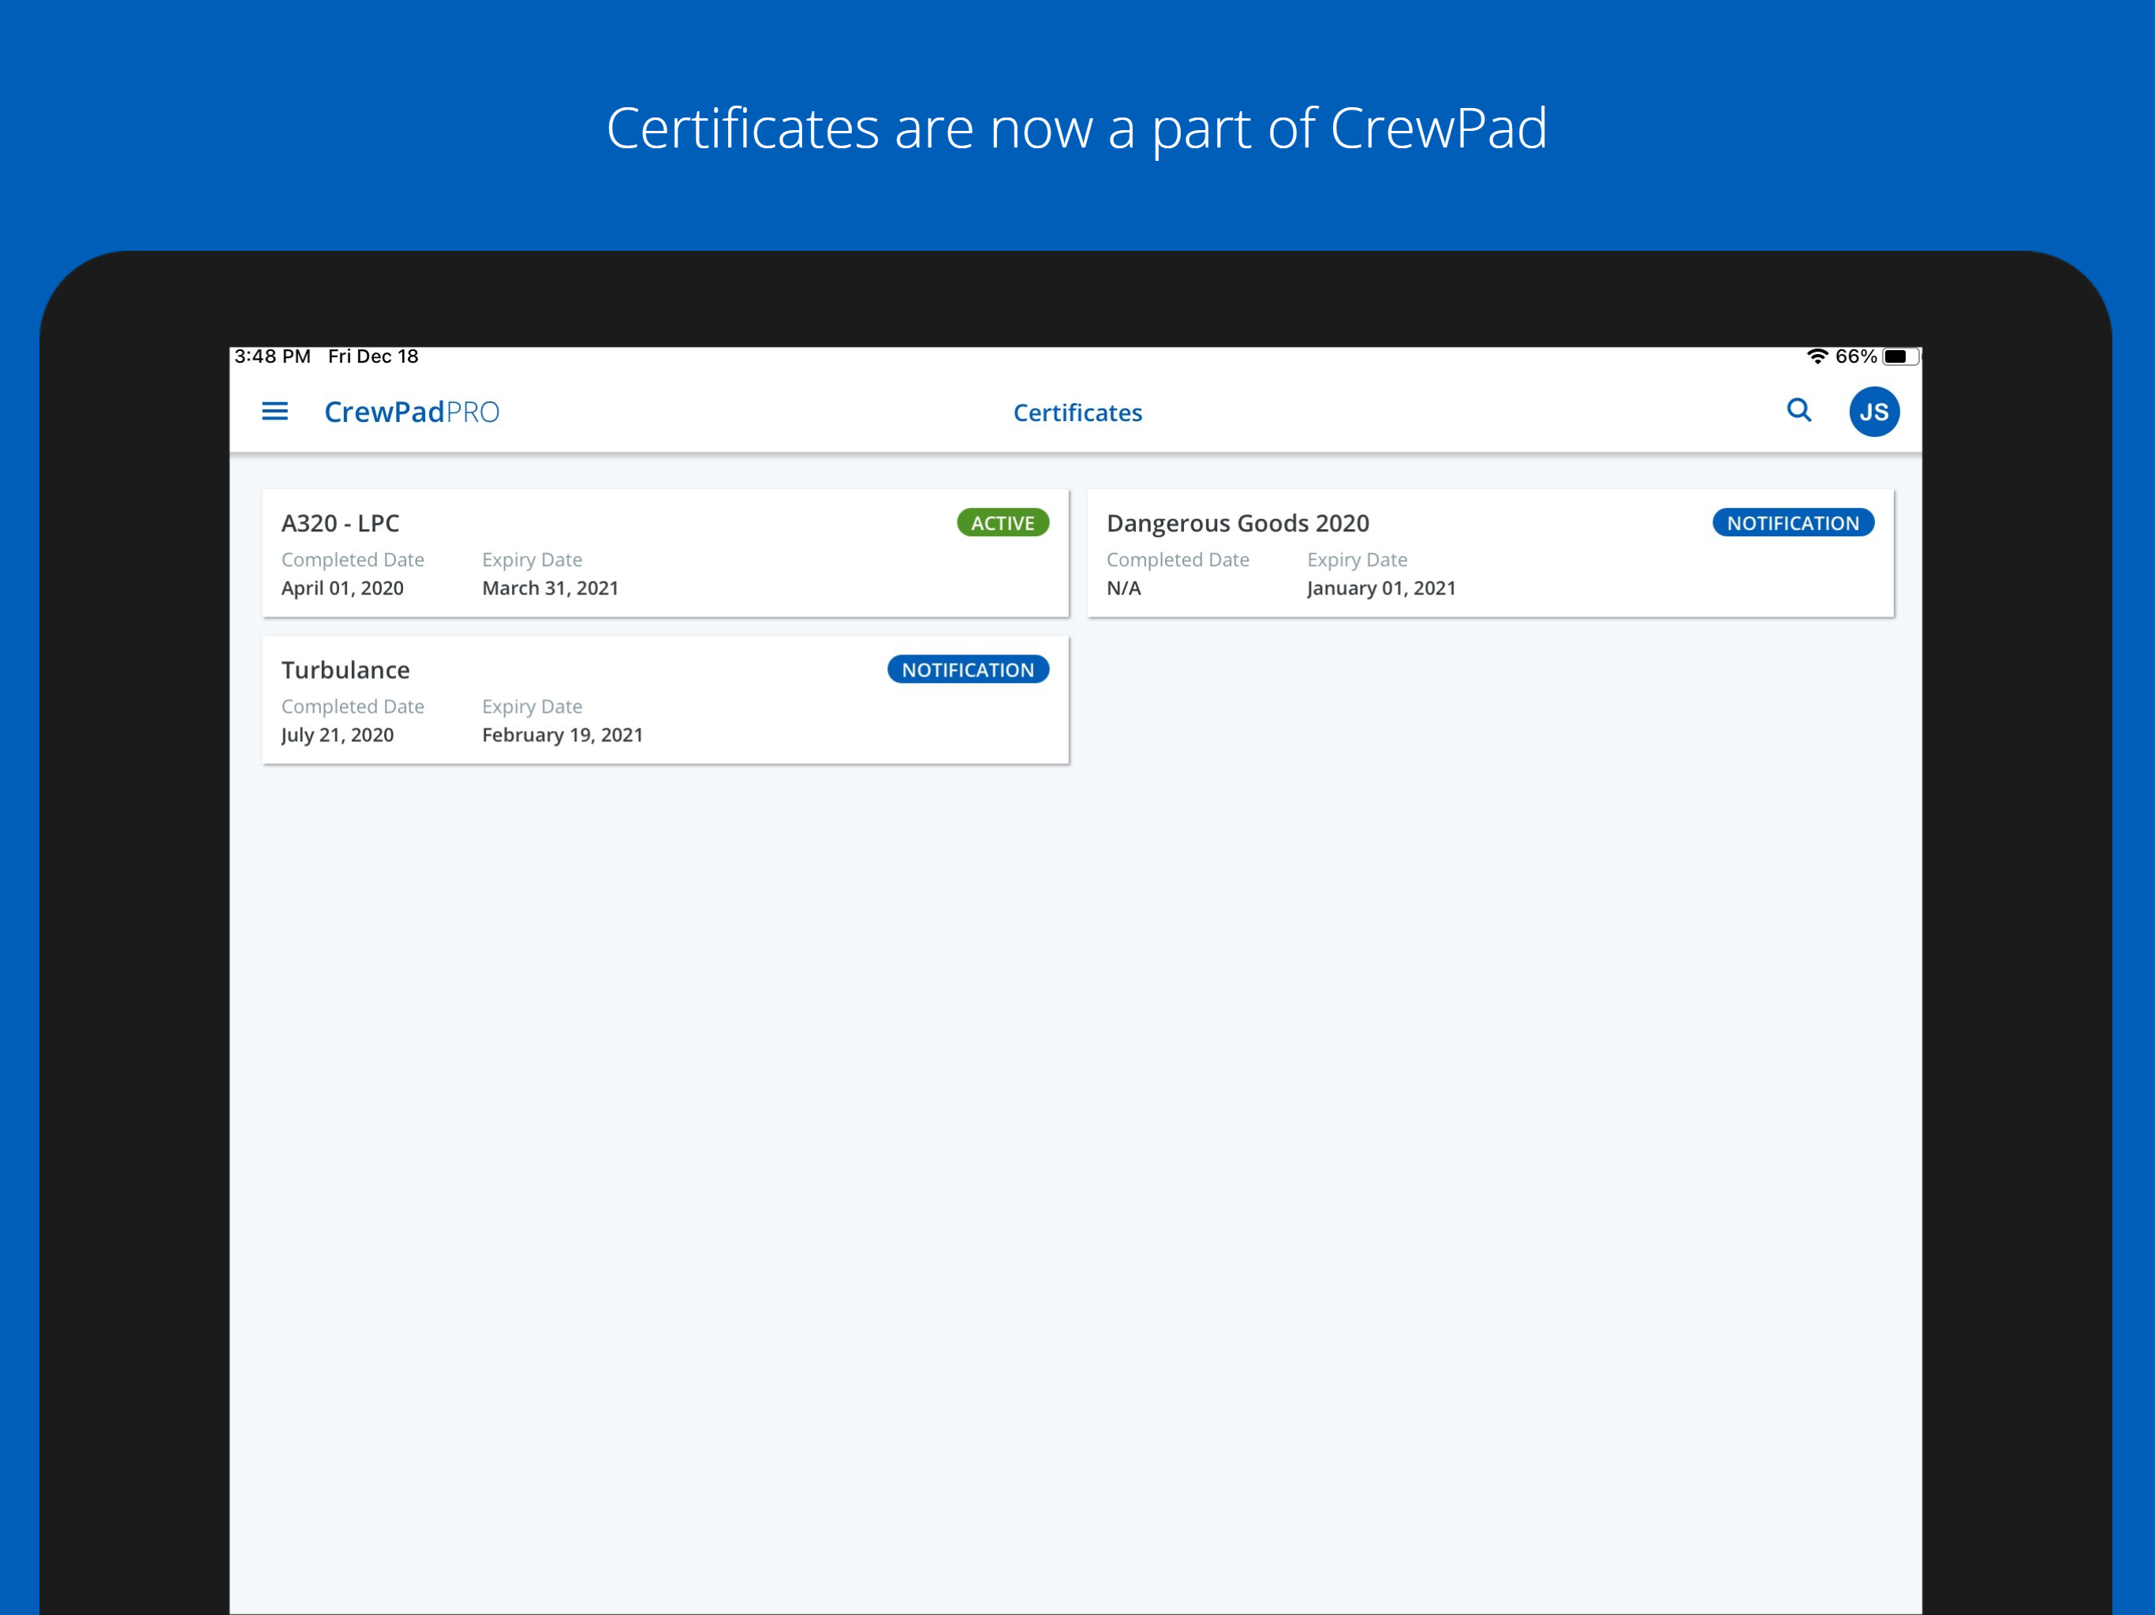Click Completed Date label on Turbulance card
2155x1615 pixels.
[x=353, y=707]
